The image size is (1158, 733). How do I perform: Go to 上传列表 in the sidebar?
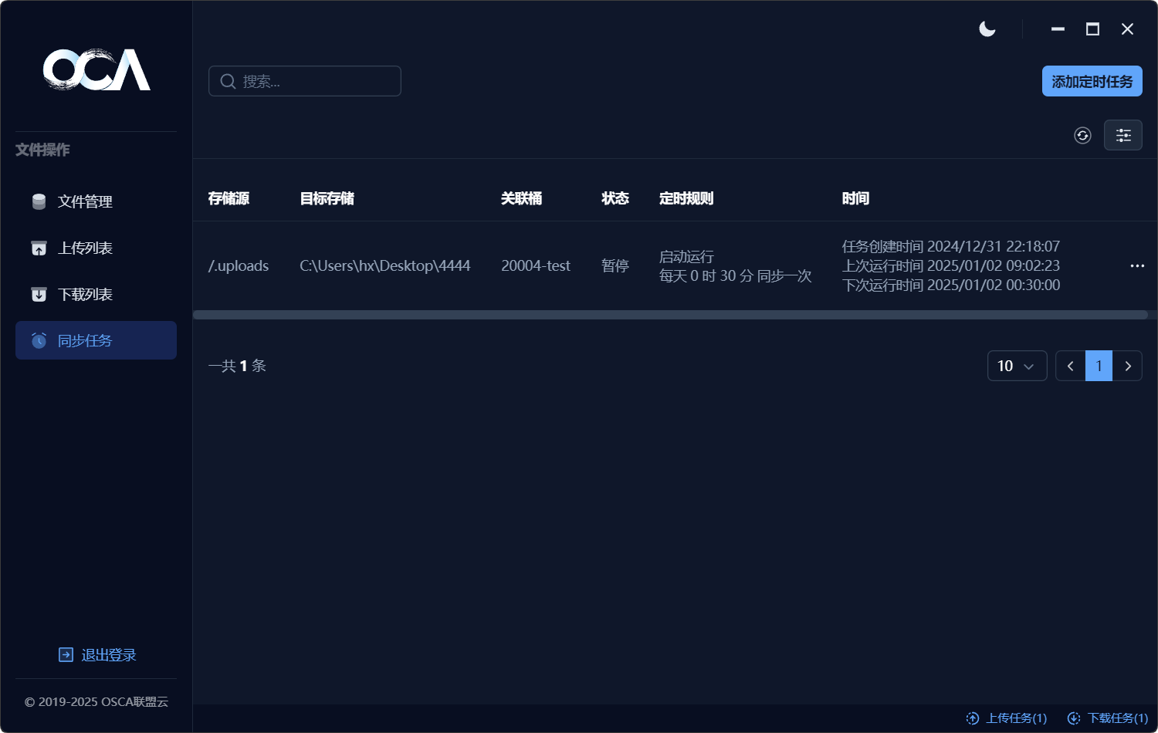click(x=85, y=248)
